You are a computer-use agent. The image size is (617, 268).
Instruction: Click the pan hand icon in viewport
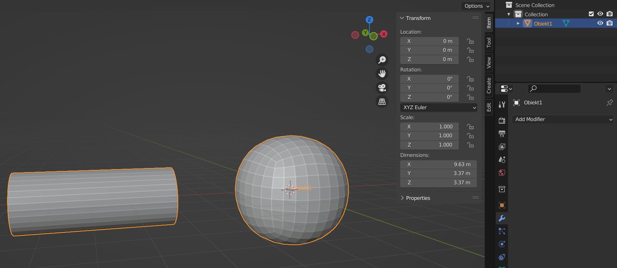[382, 74]
